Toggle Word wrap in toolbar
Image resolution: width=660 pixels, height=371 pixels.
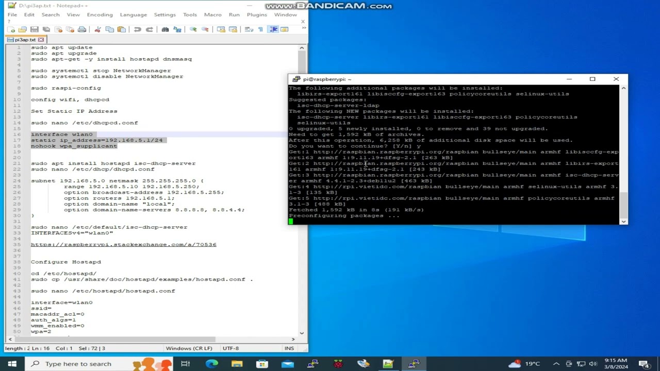tap(249, 29)
